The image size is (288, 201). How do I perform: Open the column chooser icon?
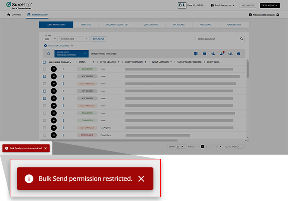204,54
